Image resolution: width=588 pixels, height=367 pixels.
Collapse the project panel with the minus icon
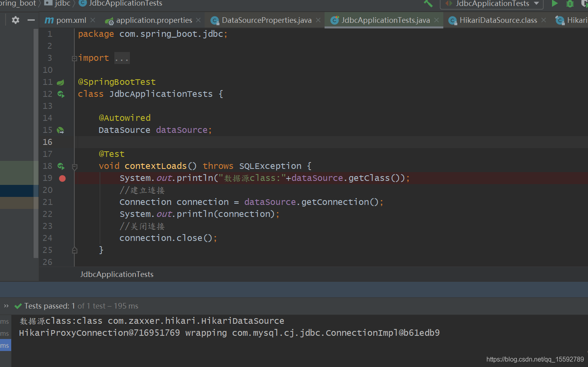coord(31,20)
